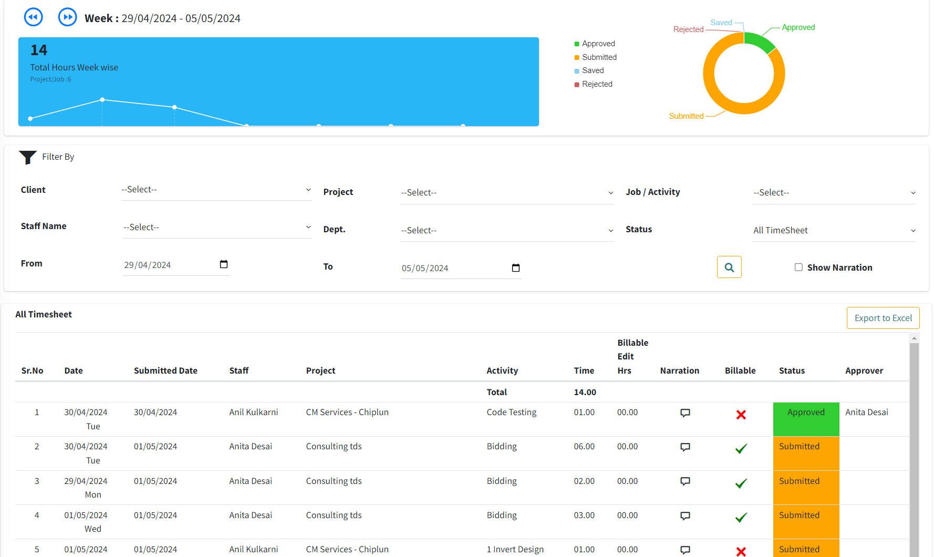934x557 pixels.
Task: Click approver name Anita Desai in row 1
Action: (x=867, y=412)
